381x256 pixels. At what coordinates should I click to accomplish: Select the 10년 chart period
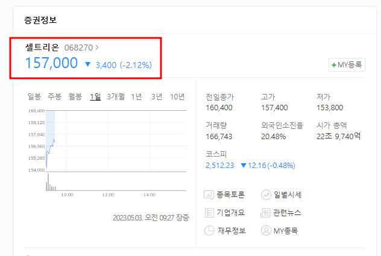177,96
